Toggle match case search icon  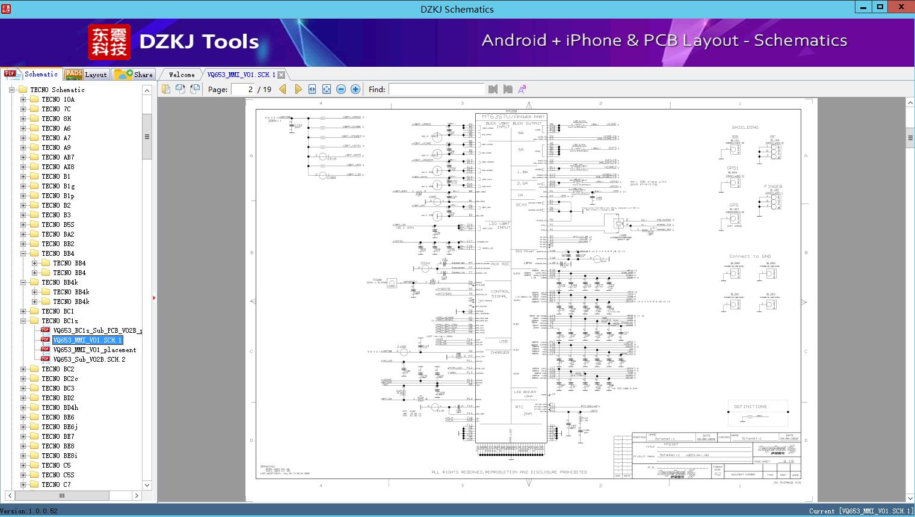pyautogui.click(x=522, y=89)
